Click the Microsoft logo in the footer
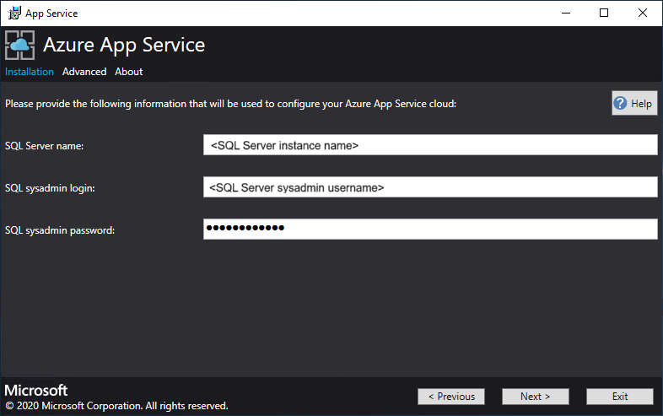Image resolution: width=663 pixels, height=416 pixels. coord(36,391)
